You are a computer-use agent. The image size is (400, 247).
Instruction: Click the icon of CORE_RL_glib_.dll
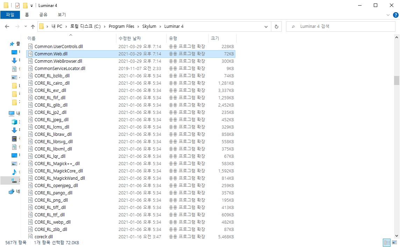30,105
